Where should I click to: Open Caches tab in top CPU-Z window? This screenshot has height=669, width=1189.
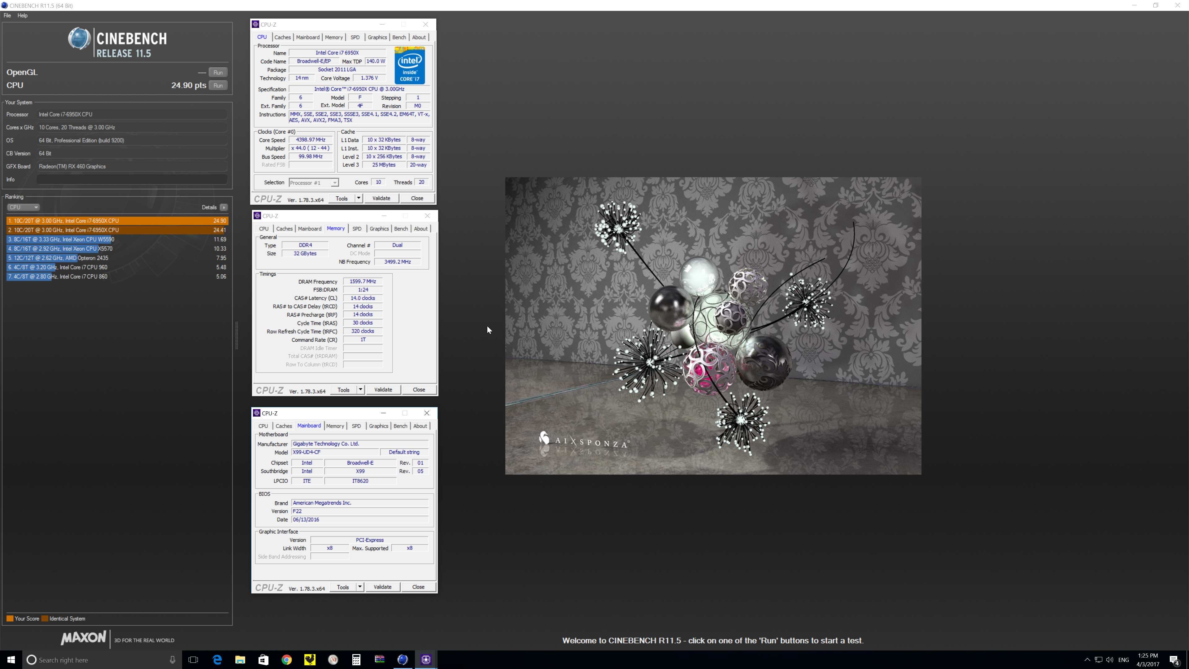pyautogui.click(x=282, y=37)
